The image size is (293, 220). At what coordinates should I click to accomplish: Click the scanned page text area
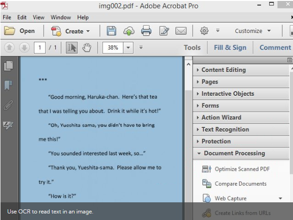pyautogui.click(x=101, y=129)
